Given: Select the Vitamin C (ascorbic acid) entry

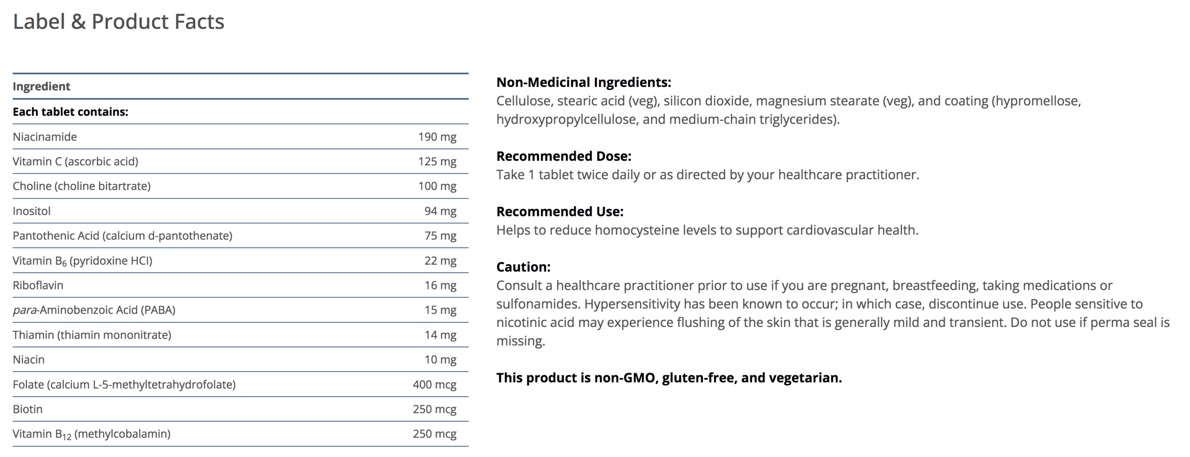Looking at the screenshot, I should [75, 162].
